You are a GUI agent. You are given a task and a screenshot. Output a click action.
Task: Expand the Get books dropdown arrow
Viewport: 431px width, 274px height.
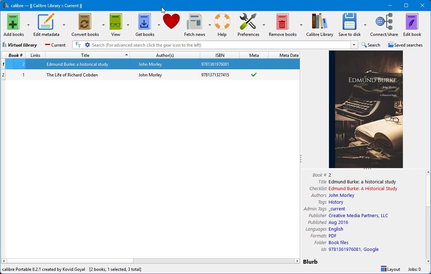159,25
